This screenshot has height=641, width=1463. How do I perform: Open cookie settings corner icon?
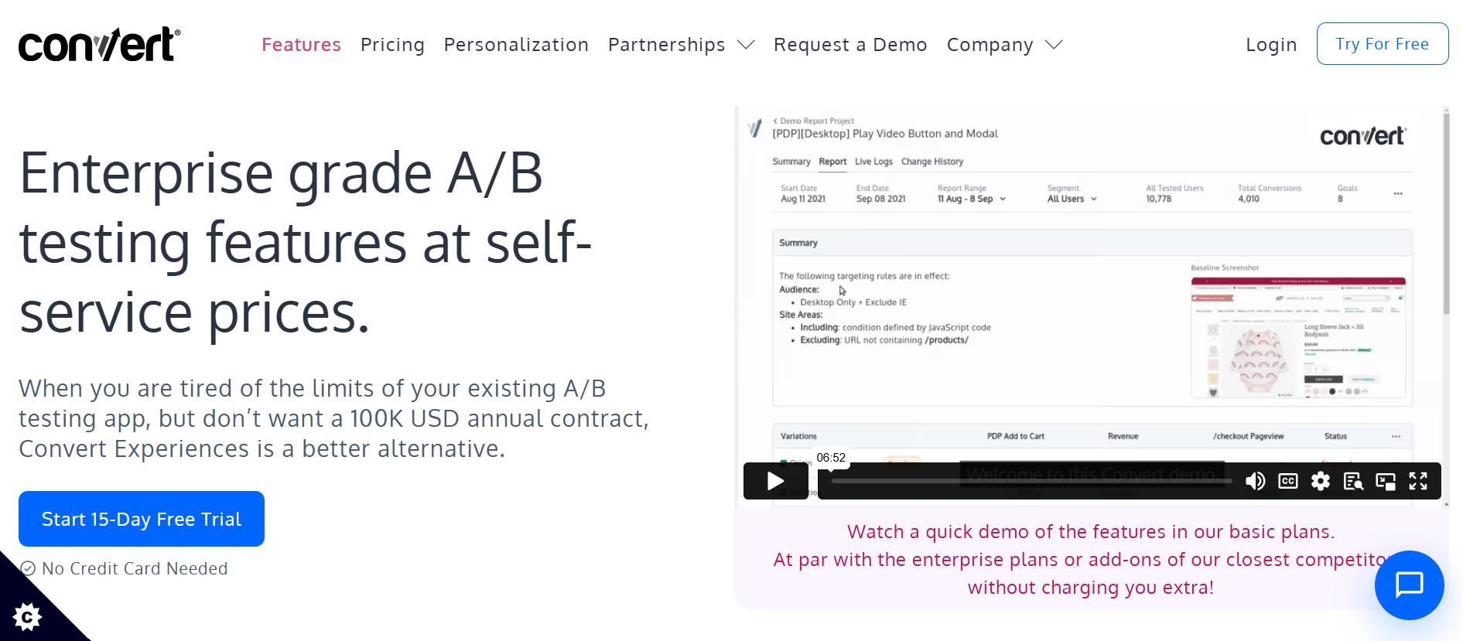(27, 616)
